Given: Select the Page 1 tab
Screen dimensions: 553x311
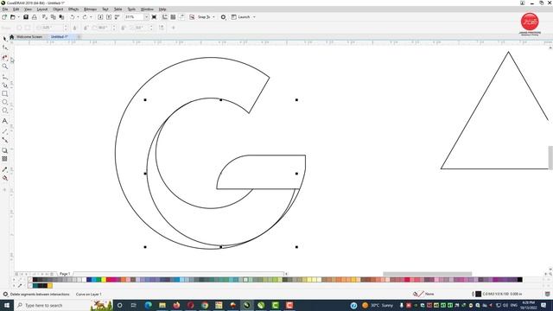Looking at the screenshot, I should [65, 274].
